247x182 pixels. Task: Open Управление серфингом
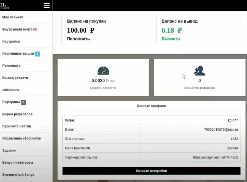22,138
